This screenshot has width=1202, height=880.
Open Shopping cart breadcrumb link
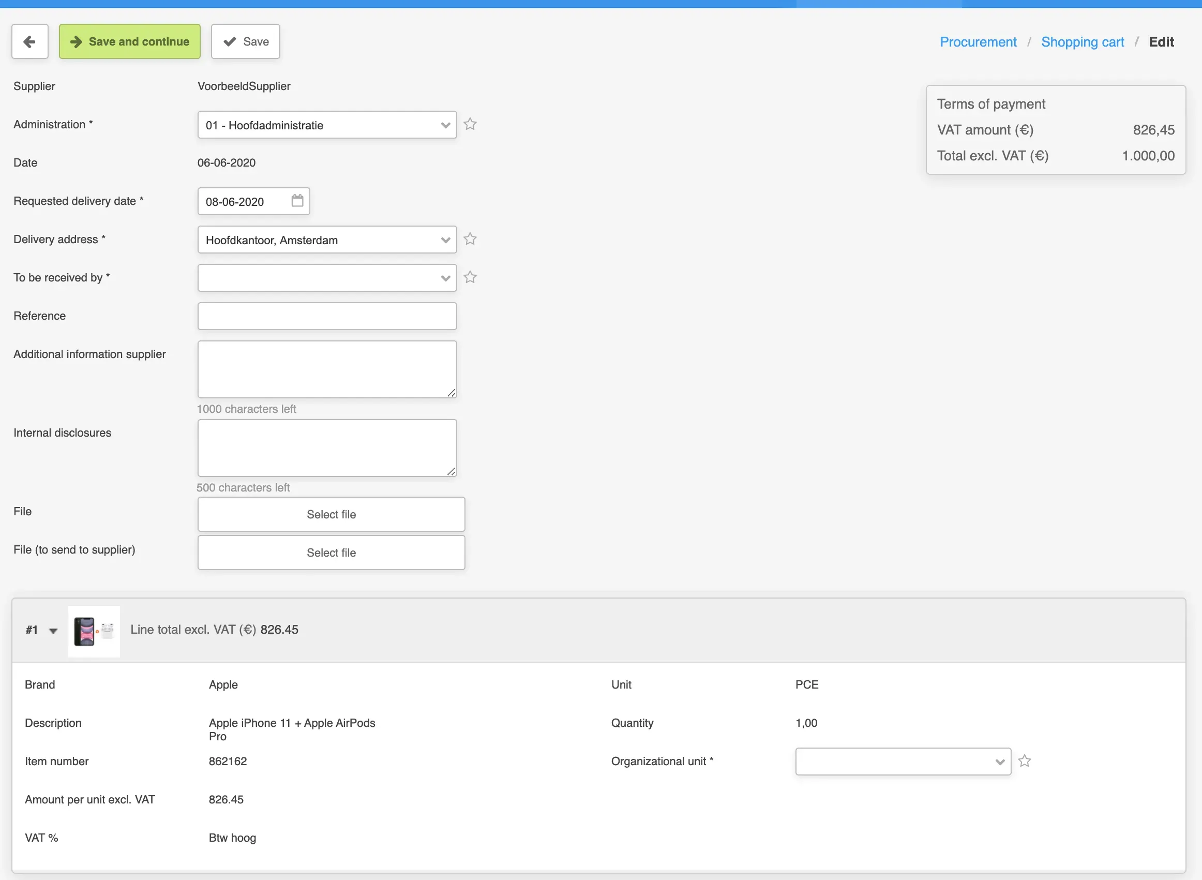[1081, 42]
